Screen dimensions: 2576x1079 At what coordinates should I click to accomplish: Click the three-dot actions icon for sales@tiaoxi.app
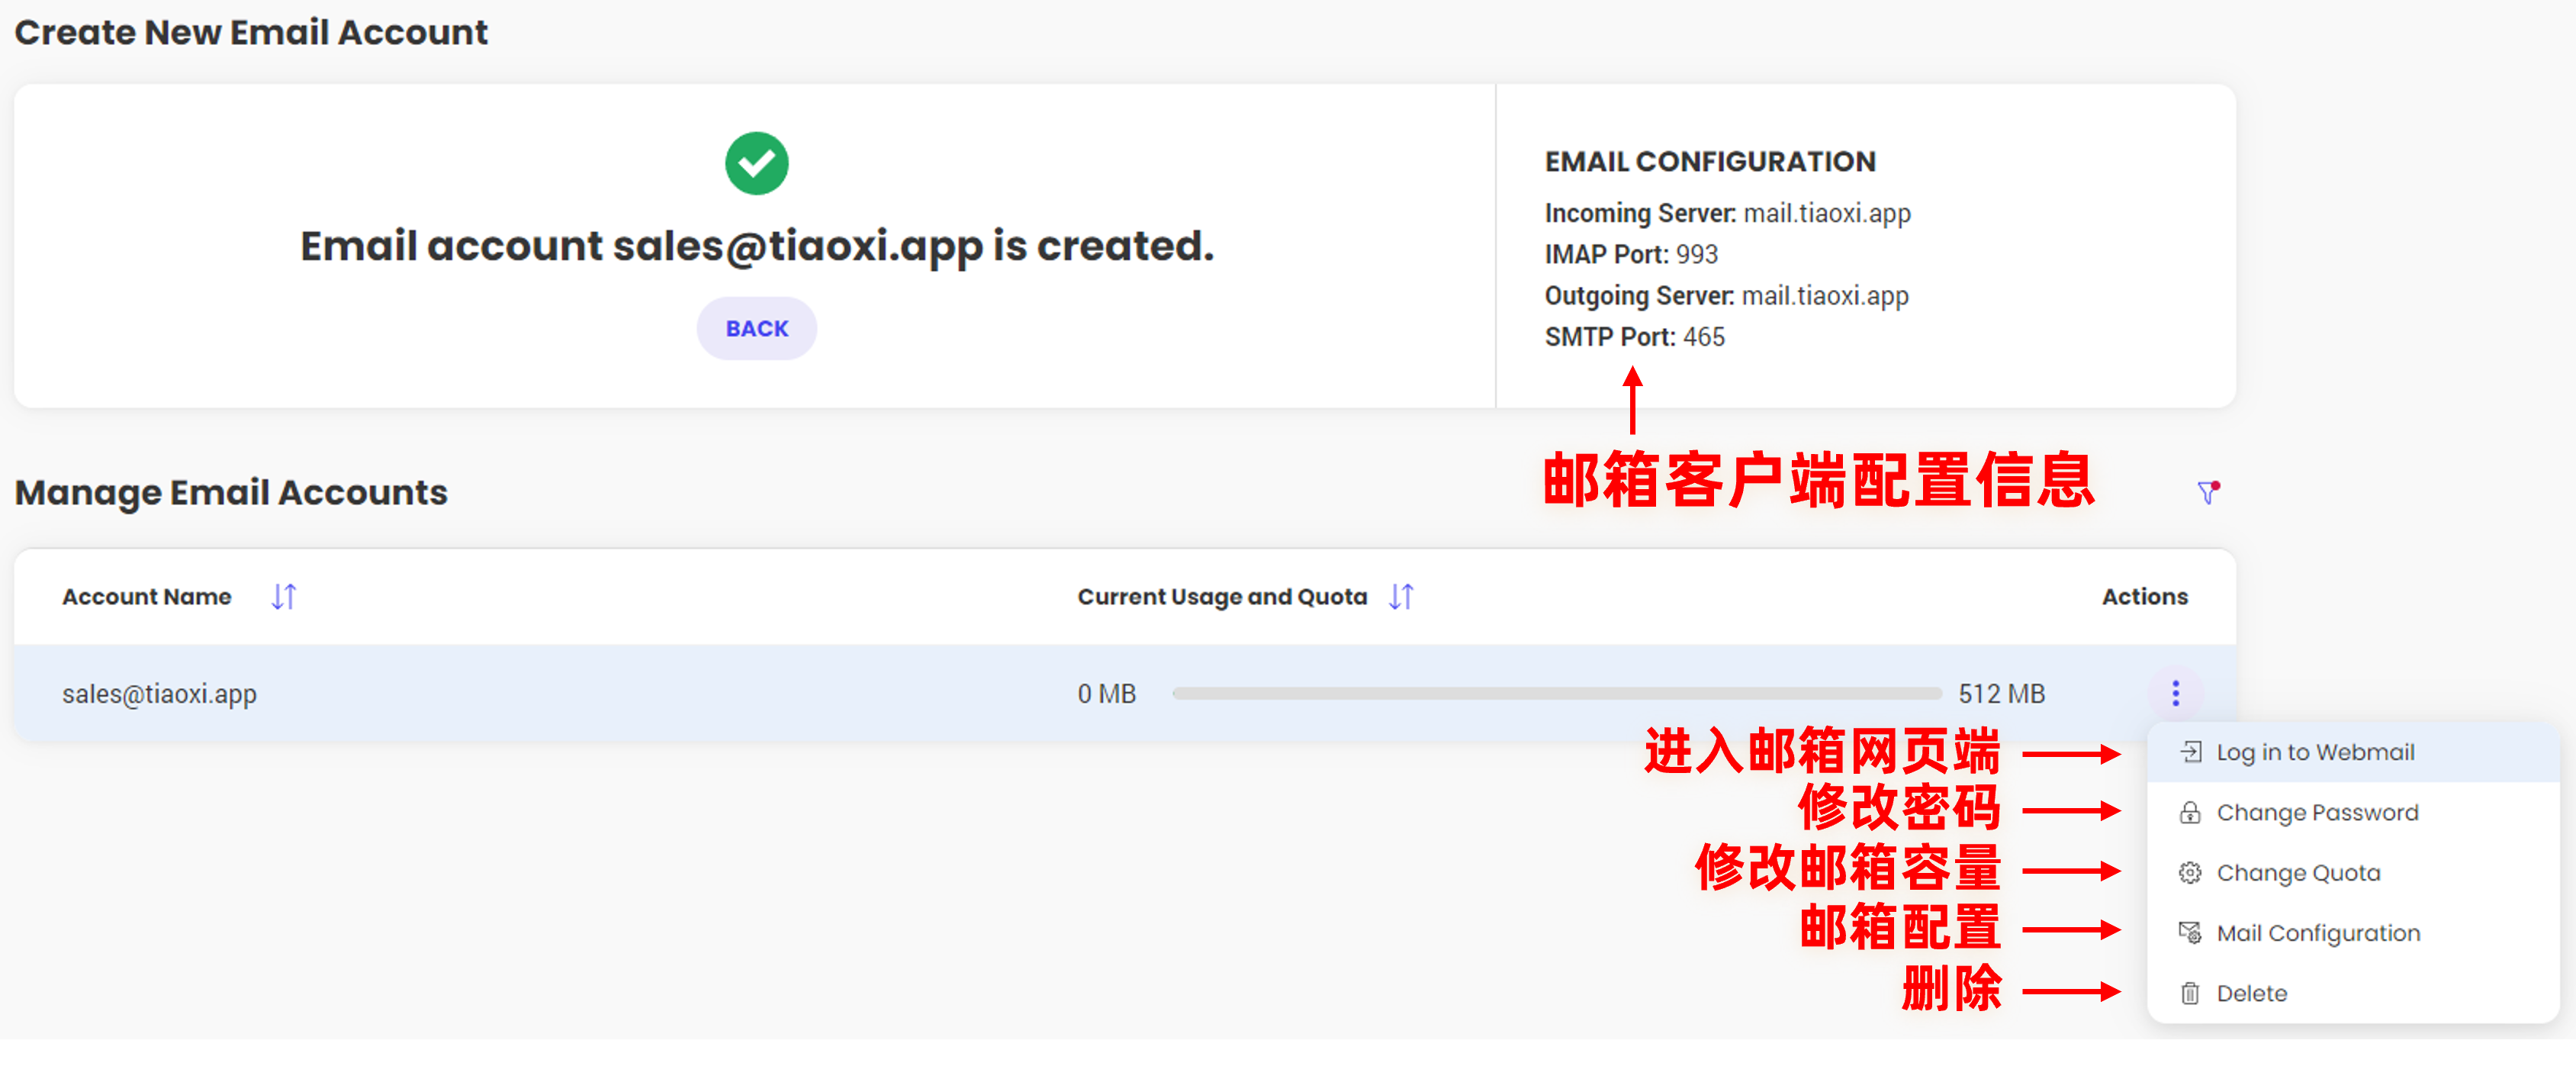[2175, 693]
